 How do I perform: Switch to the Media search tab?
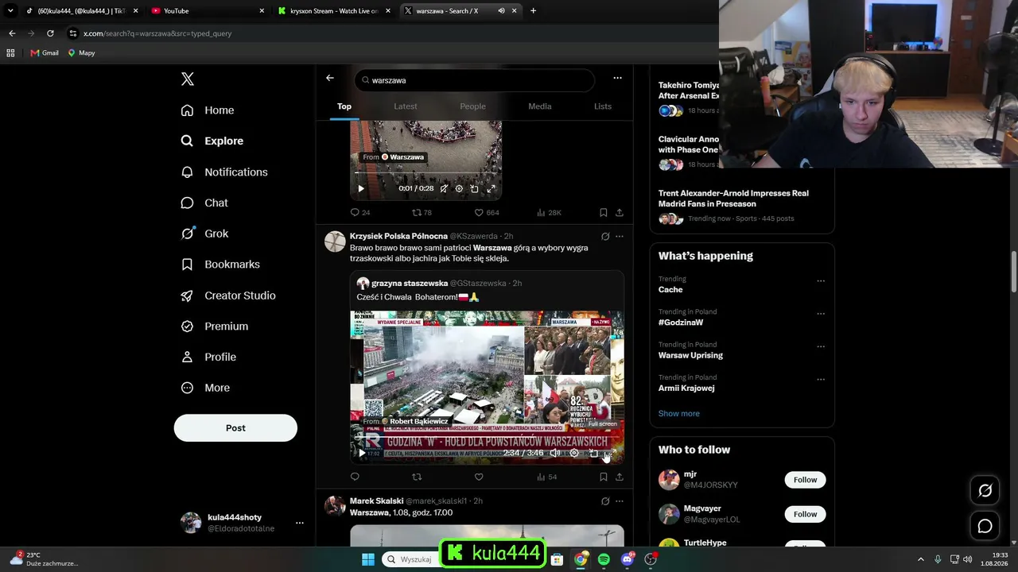click(x=540, y=106)
